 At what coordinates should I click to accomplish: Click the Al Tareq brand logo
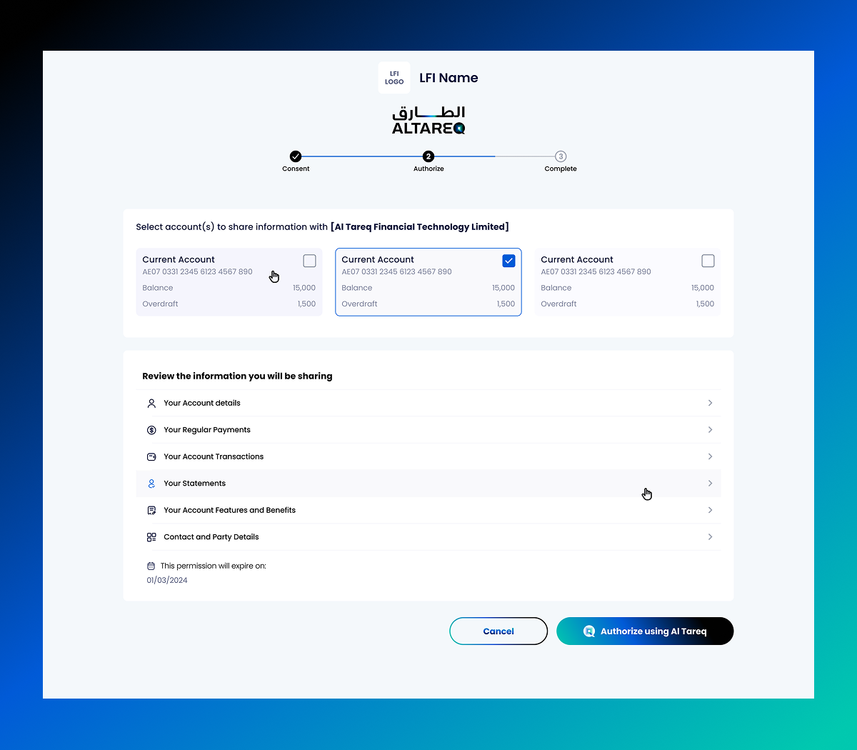[x=428, y=121]
